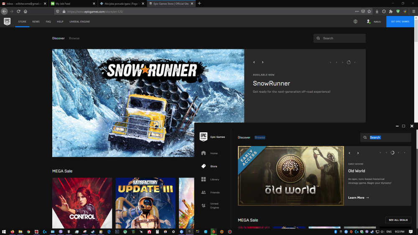Click Steam icon in Windows taskbar
The image size is (418, 235).
[93, 232]
